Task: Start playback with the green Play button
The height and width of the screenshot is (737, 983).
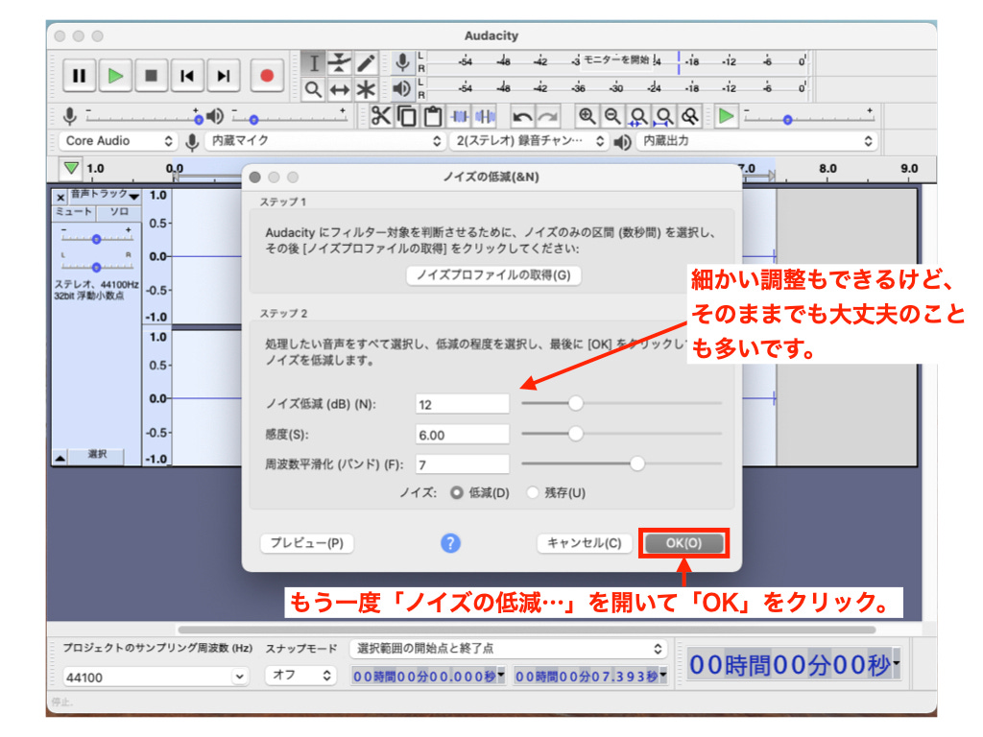Action: (x=115, y=76)
